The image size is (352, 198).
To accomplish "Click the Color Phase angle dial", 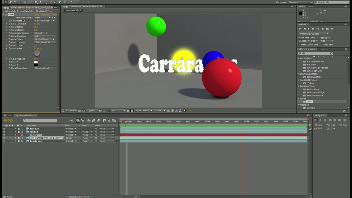I will pos(37,53).
